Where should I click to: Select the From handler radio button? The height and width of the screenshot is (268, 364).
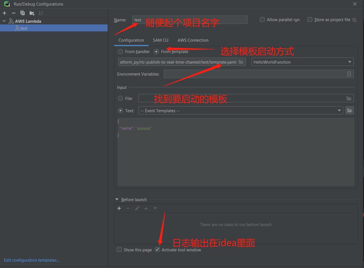(x=120, y=52)
